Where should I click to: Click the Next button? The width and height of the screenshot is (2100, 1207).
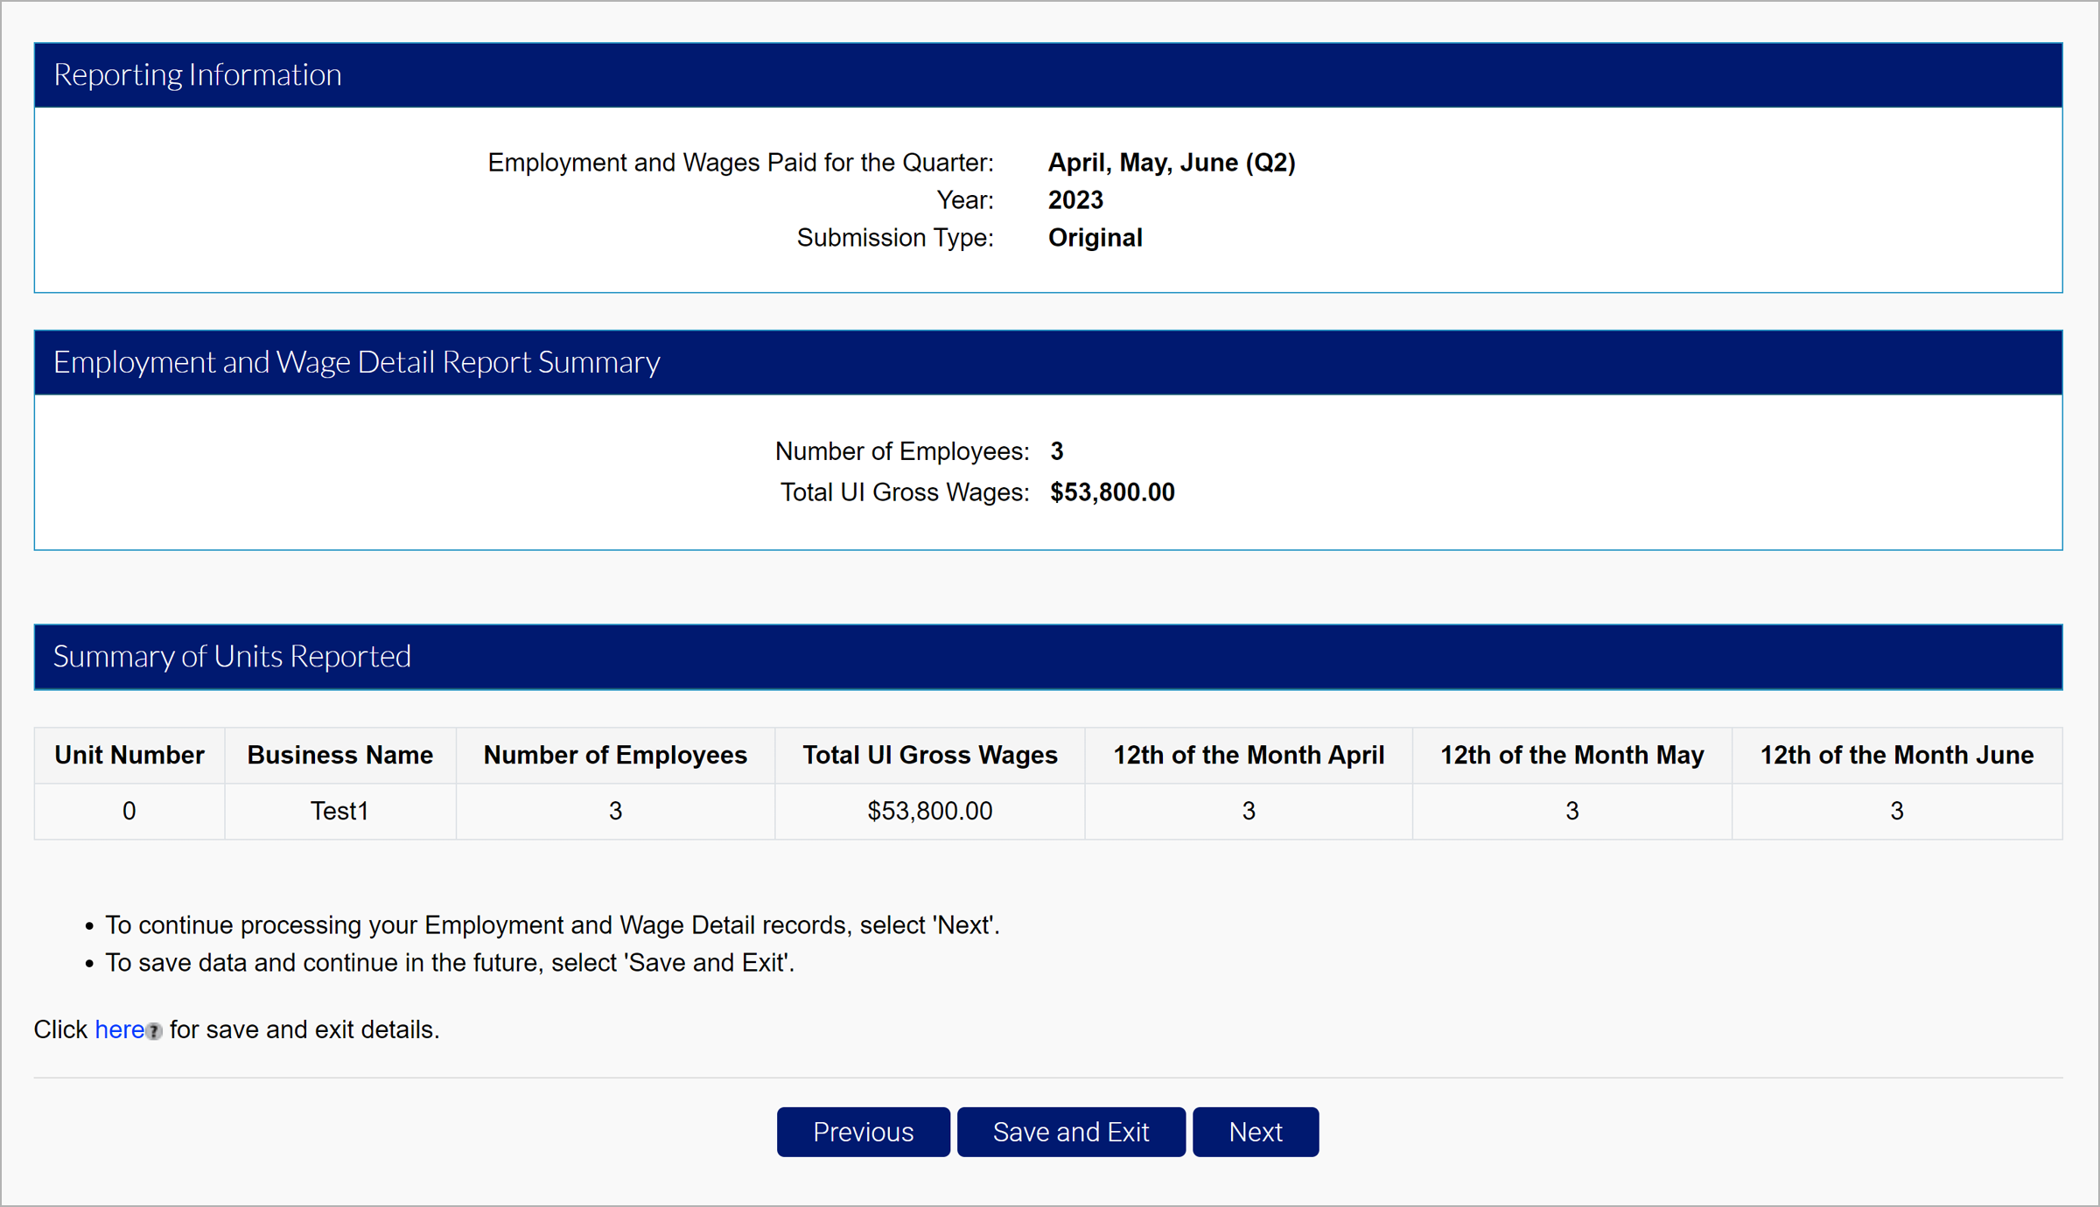(x=1255, y=1132)
